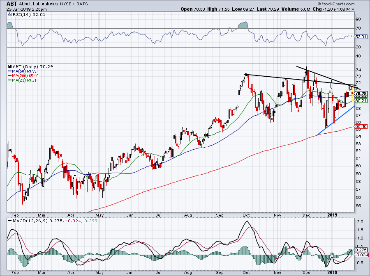Click the 70.29 last-price tag on price axis

click(x=361, y=94)
